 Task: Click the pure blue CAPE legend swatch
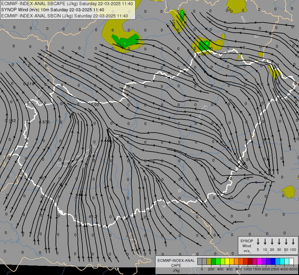[x=273, y=261]
